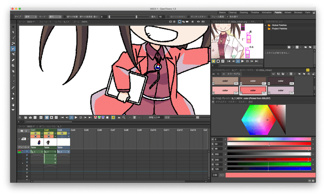Image resolution: width=326 pixels, height=196 pixels.
Task: Toggle 塗りの保護 checkbox
Action: pyautogui.click(x=65, y=17)
